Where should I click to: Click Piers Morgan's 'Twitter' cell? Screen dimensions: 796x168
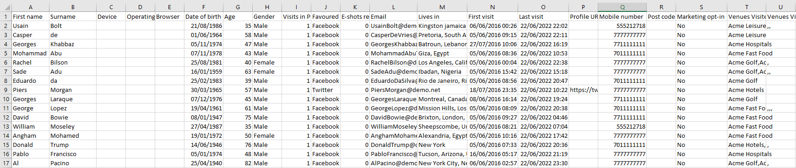[x=325, y=90]
